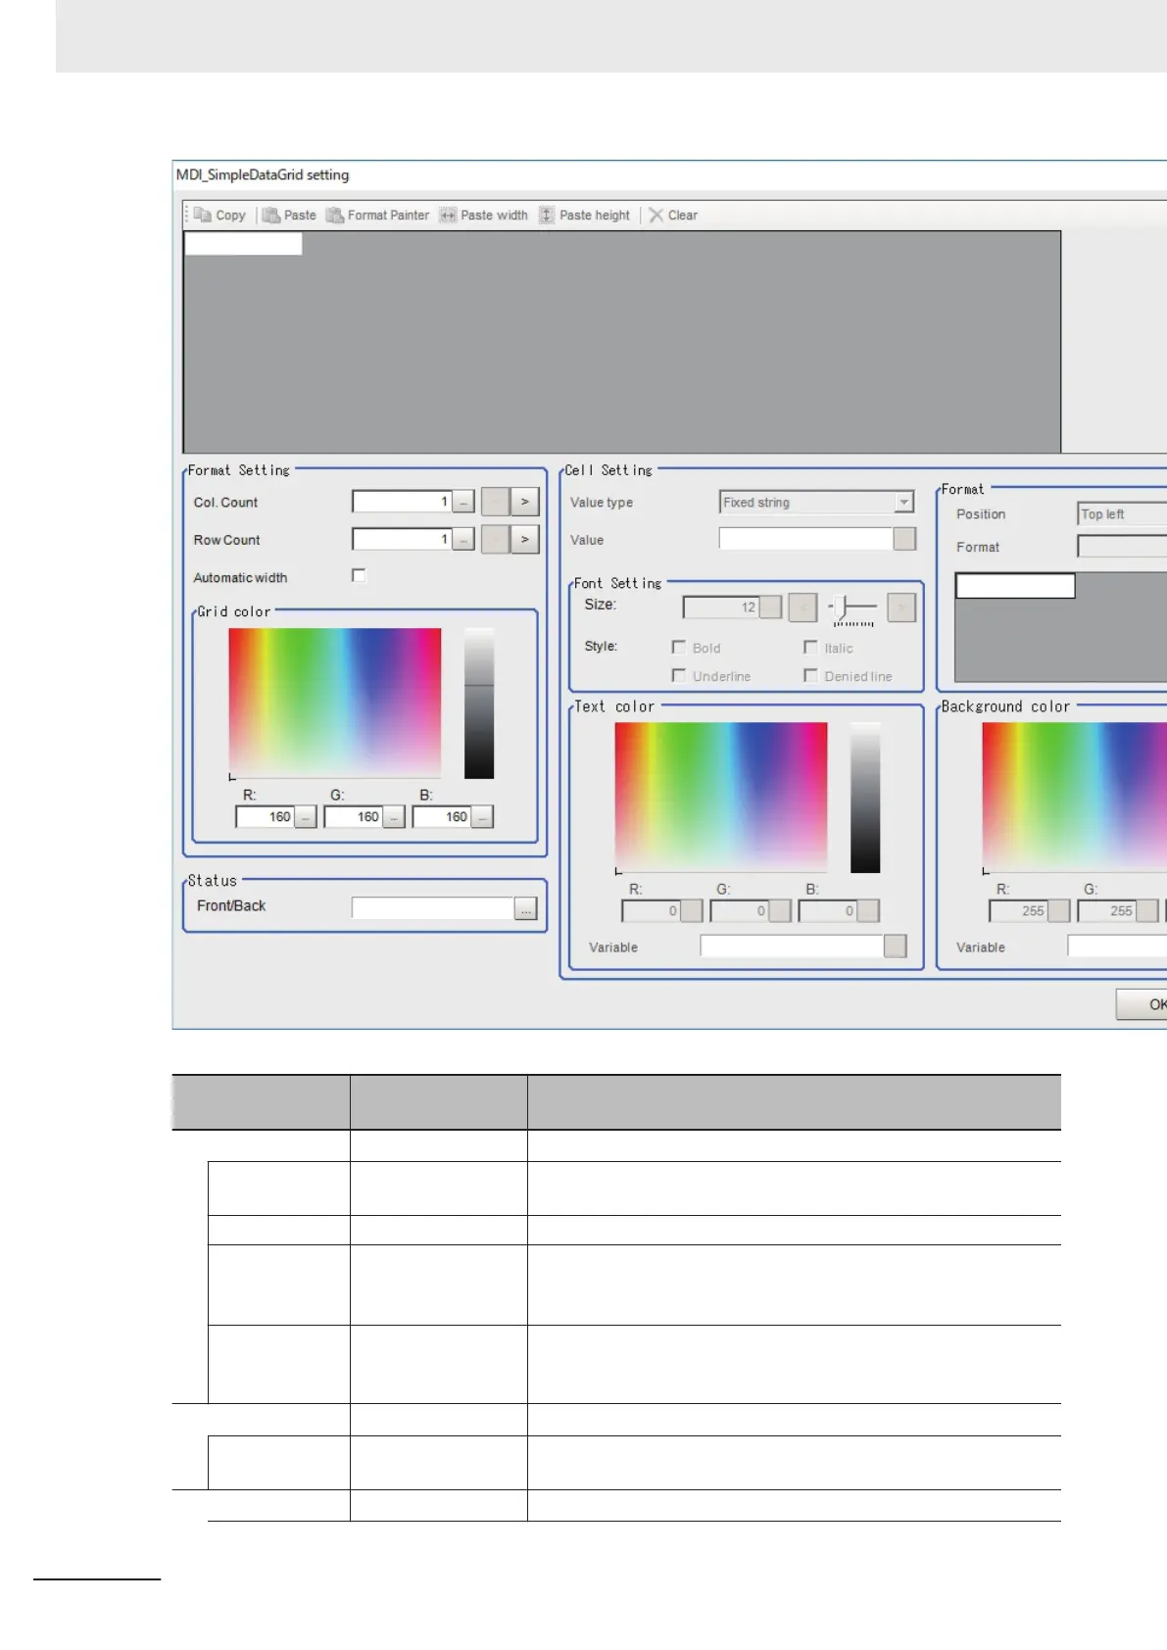Click the Text color B value field
The width and height of the screenshot is (1167, 1650).
click(827, 910)
